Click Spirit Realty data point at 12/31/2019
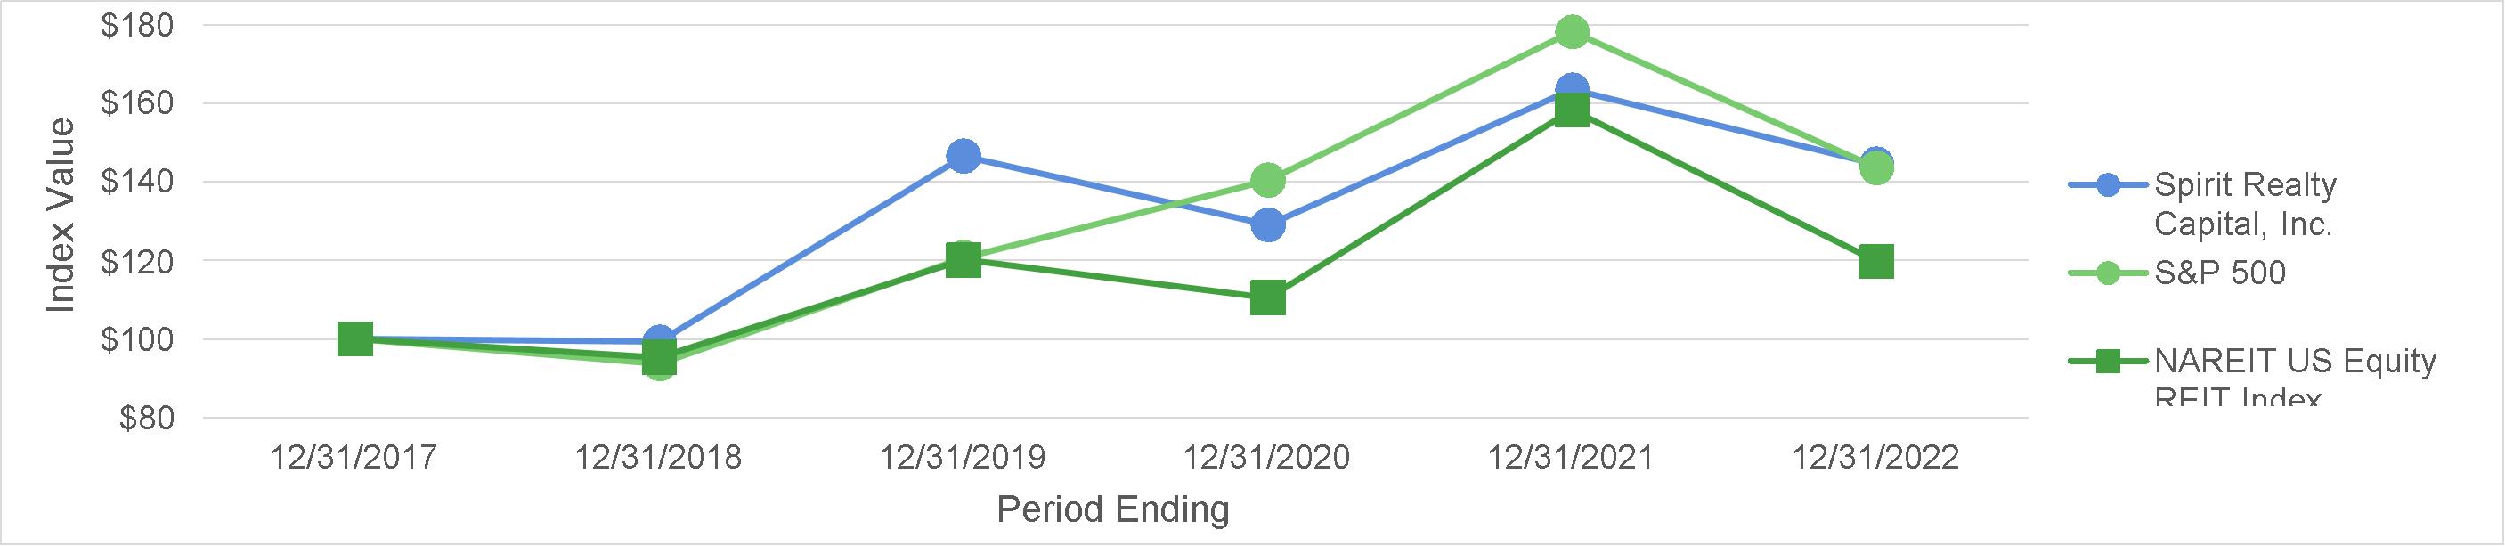Screen dimensions: 2505x546 pos(963,156)
